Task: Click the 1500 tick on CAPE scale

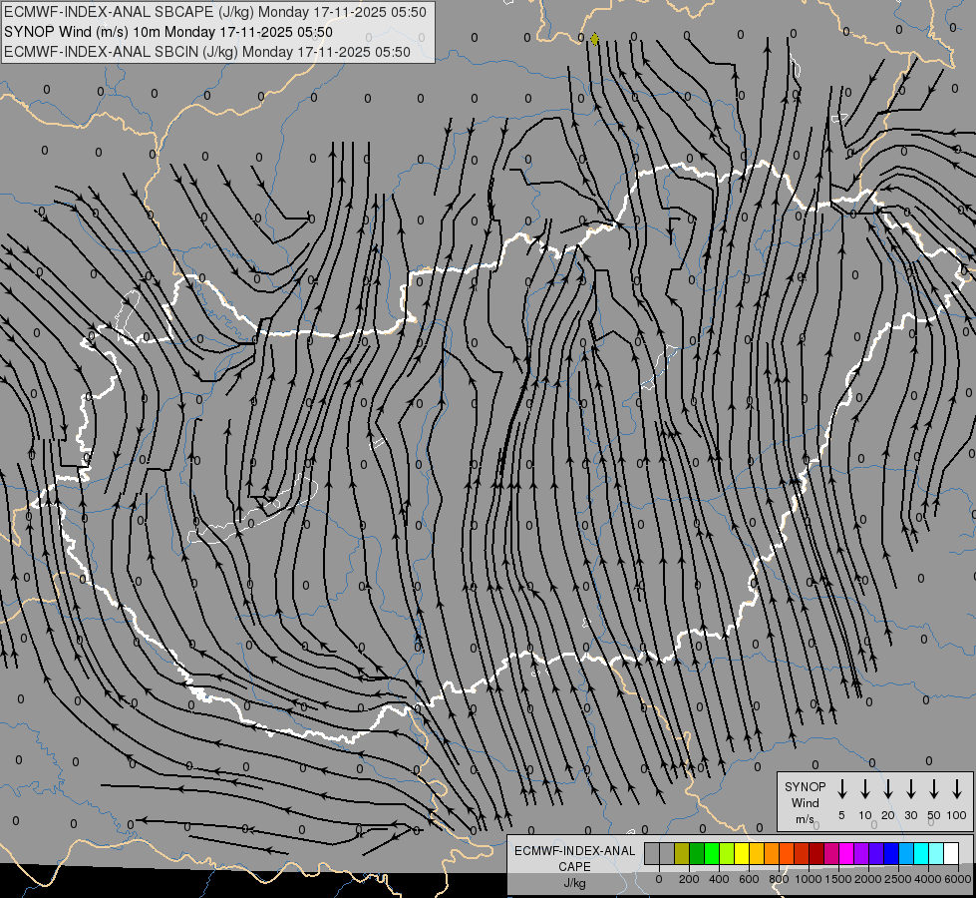Action: click(837, 879)
